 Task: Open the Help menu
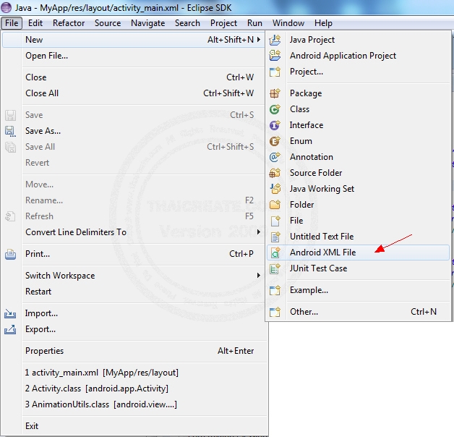323,23
